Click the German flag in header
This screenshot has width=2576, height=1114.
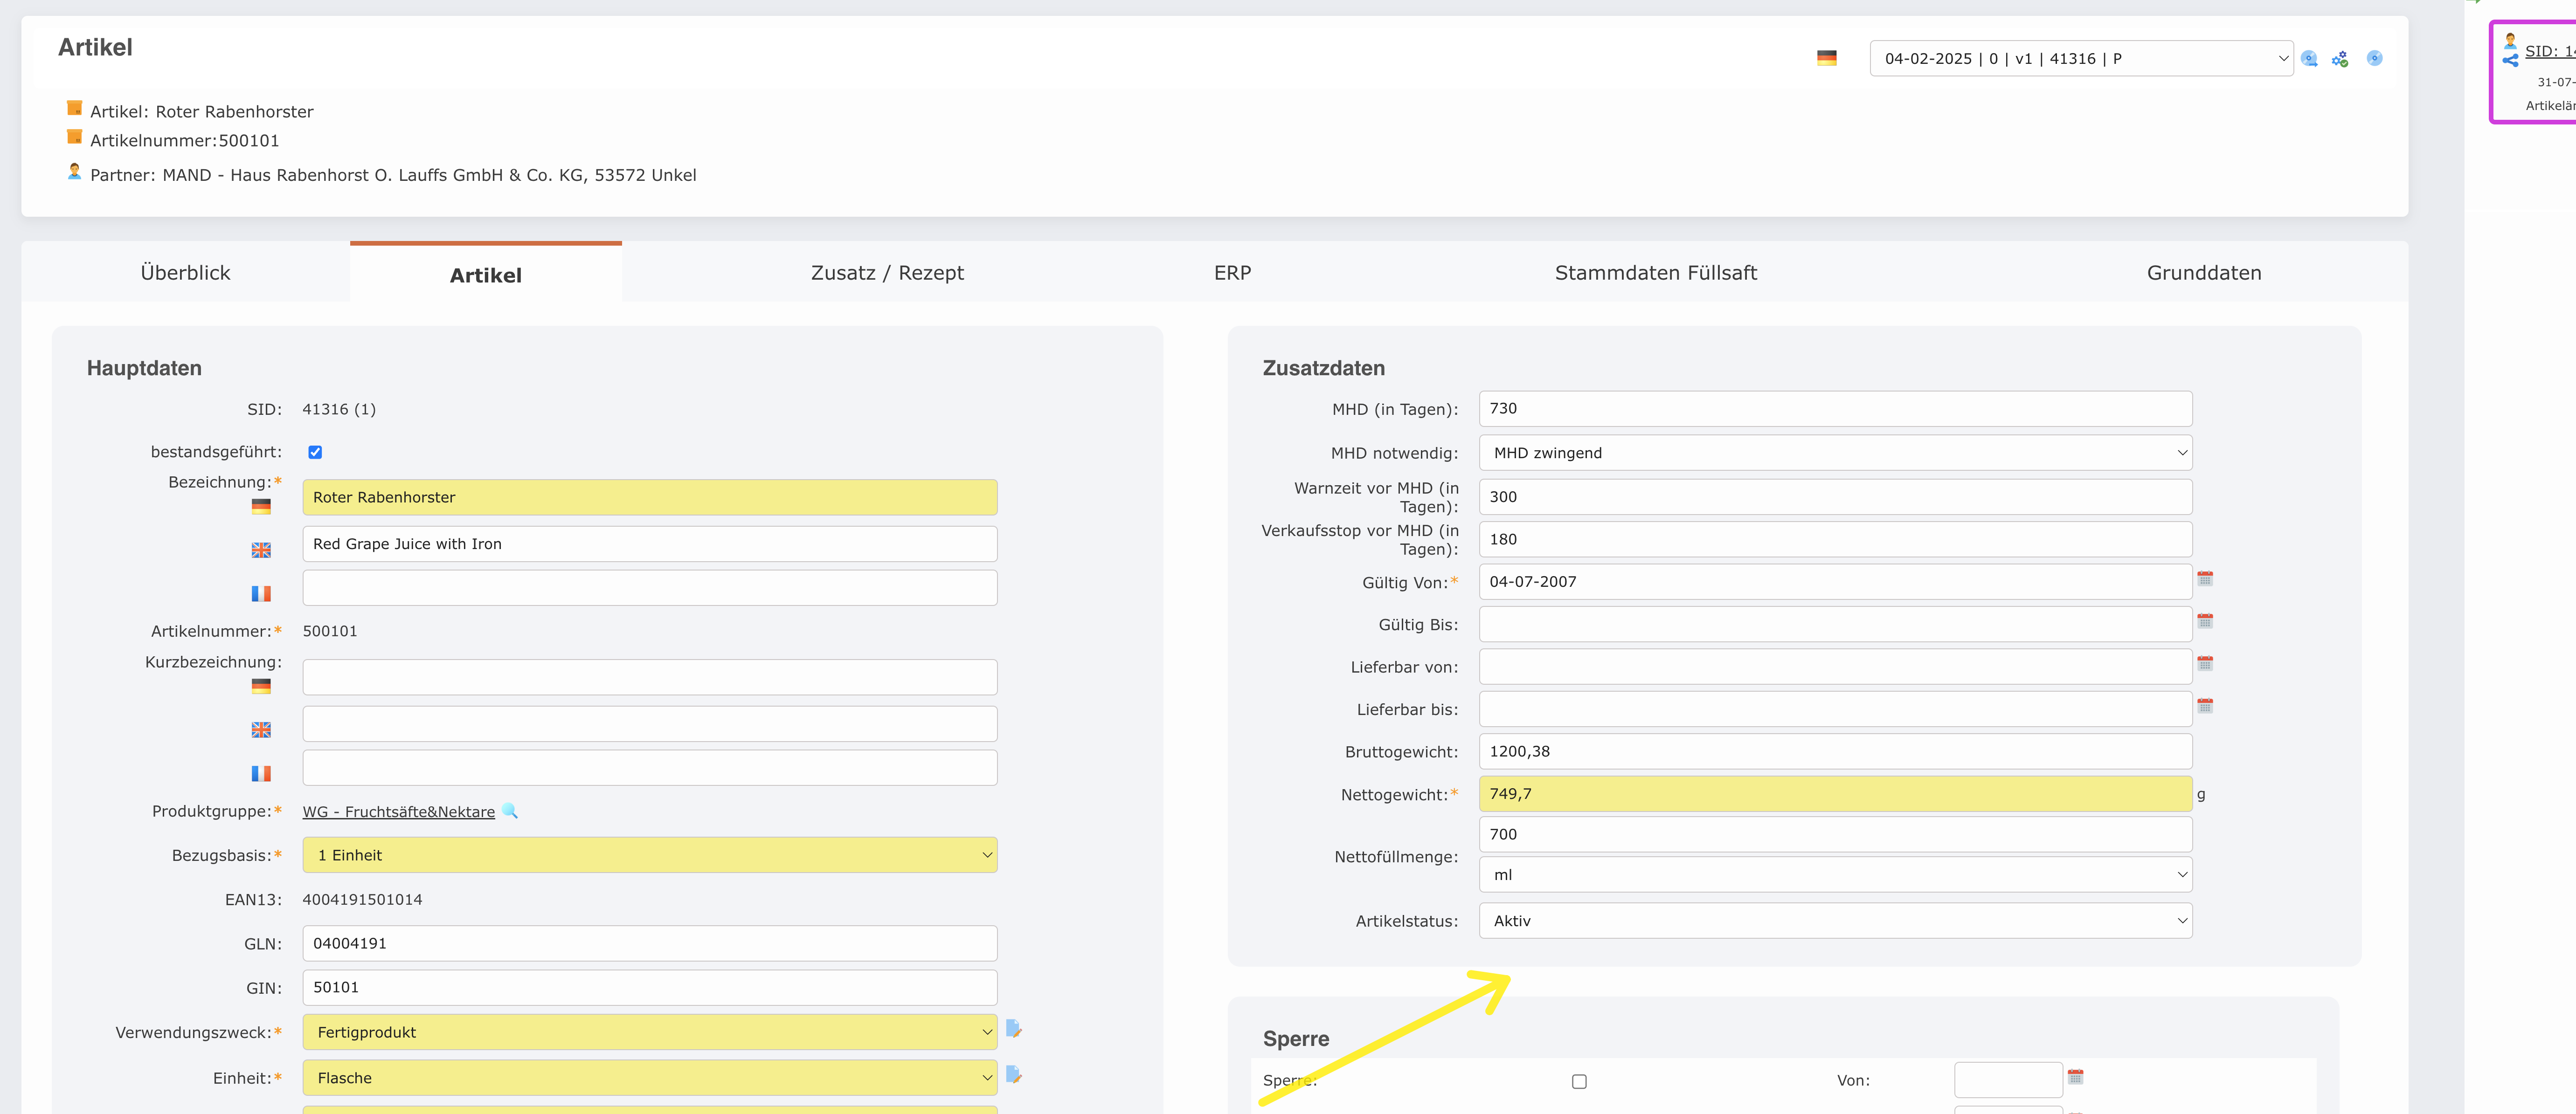[x=1826, y=59]
